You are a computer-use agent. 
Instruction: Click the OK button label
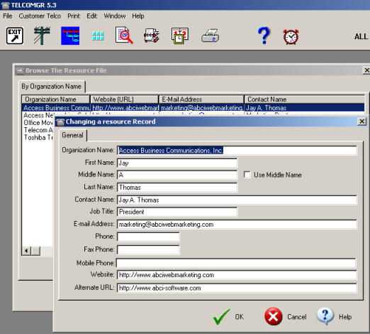pos(239,317)
